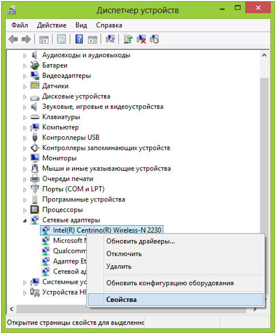
Task: Expand the Батареи node
Action: tap(25, 66)
